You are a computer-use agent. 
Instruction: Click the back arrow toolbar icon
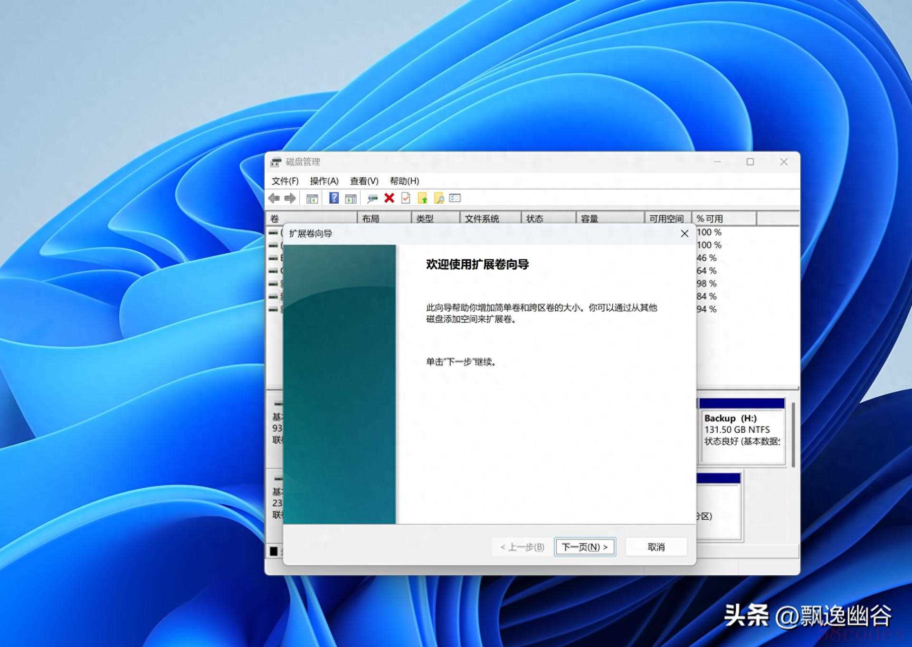click(x=274, y=198)
